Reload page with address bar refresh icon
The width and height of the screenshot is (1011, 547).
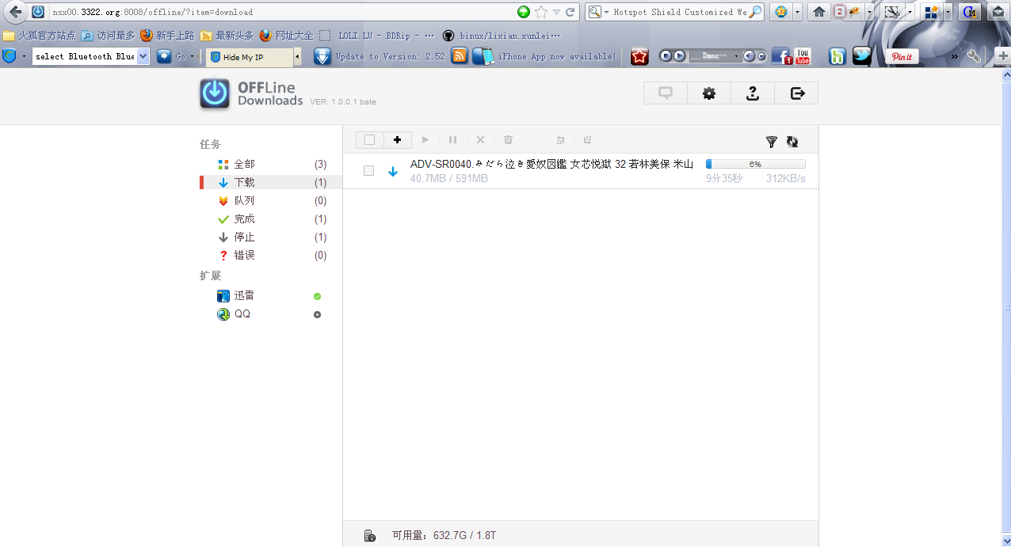pyautogui.click(x=570, y=12)
